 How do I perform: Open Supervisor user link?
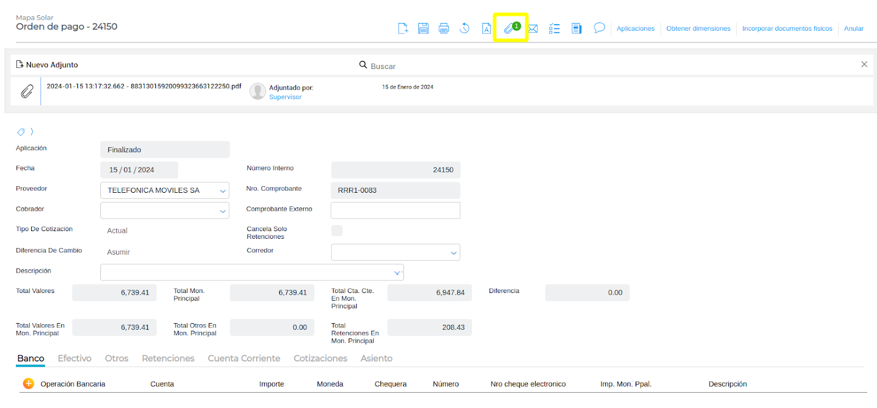pos(285,97)
